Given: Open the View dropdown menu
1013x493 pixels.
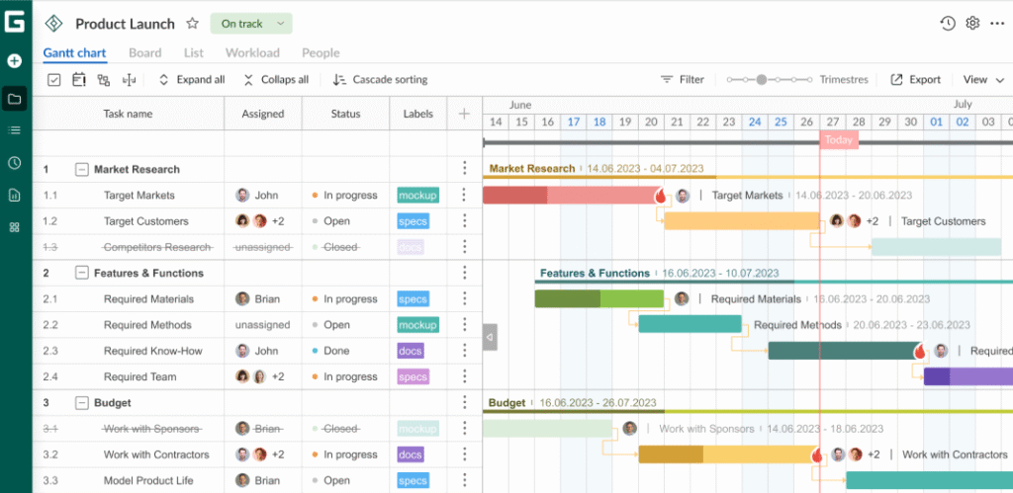Looking at the screenshot, I should 982,80.
